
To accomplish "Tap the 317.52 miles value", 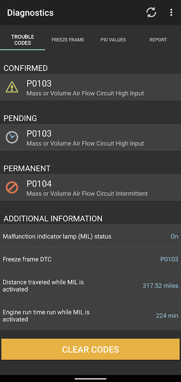I will click(160, 285).
